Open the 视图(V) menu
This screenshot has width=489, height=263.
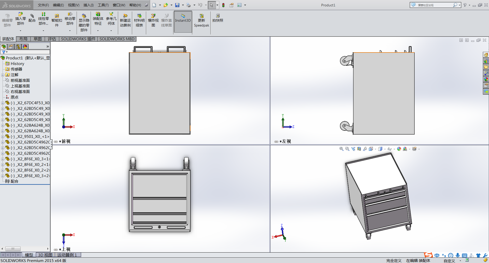pyautogui.click(x=74, y=5)
